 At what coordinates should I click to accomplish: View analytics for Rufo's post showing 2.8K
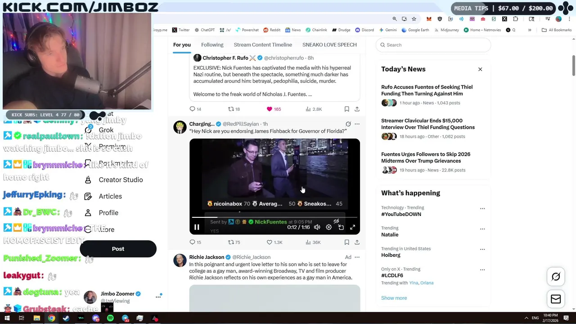point(314,109)
